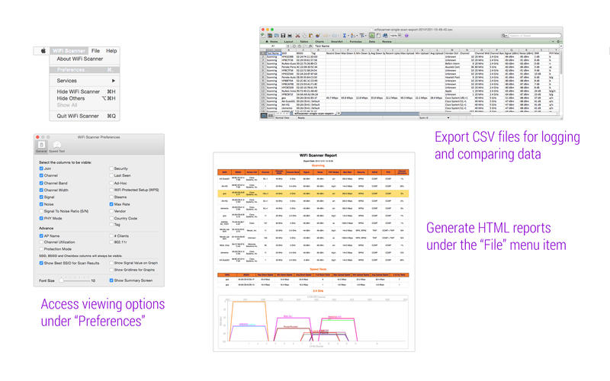Click the Apple logo in the menu bar
The image size is (610, 381).
pyautogui.click(x=43, y=50)
